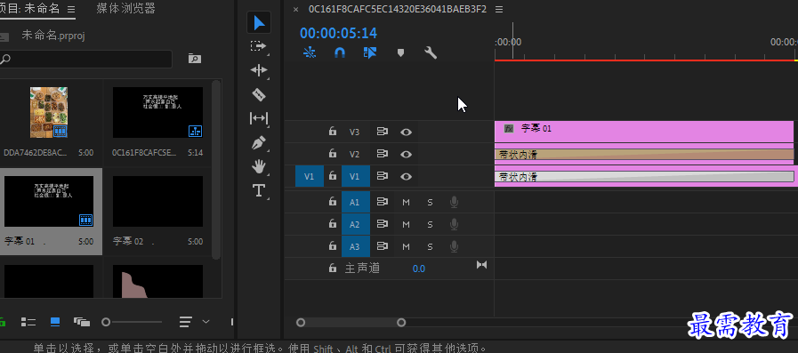Toggle insert sequences as nests button
Screen dimensions: 798x353
(310, 52)
